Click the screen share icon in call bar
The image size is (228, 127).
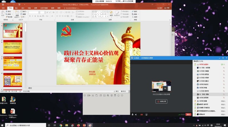pyautogui.click(x=146, y=114)
